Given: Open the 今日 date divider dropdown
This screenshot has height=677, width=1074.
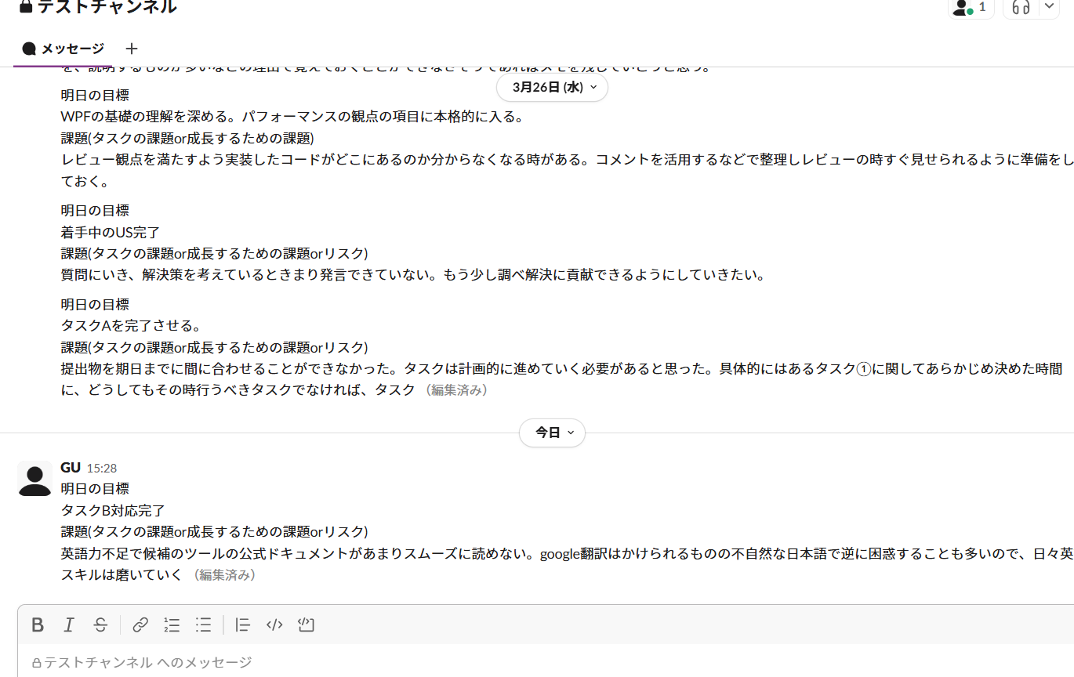Looking at the screenshot, I should coord(552,433).
